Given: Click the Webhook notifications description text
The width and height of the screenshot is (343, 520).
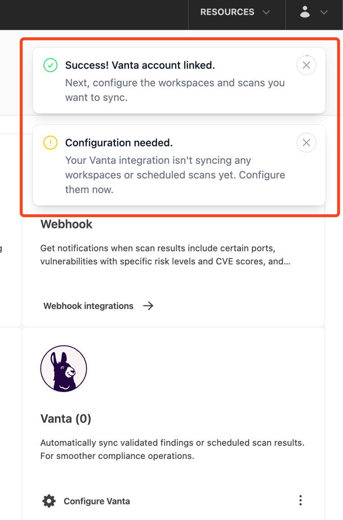Looking at the screenshot, I should coord(165,255).
